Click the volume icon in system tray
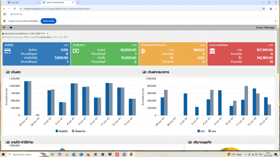Viewport: 280px width, 157px height. [x=256, y=154]
